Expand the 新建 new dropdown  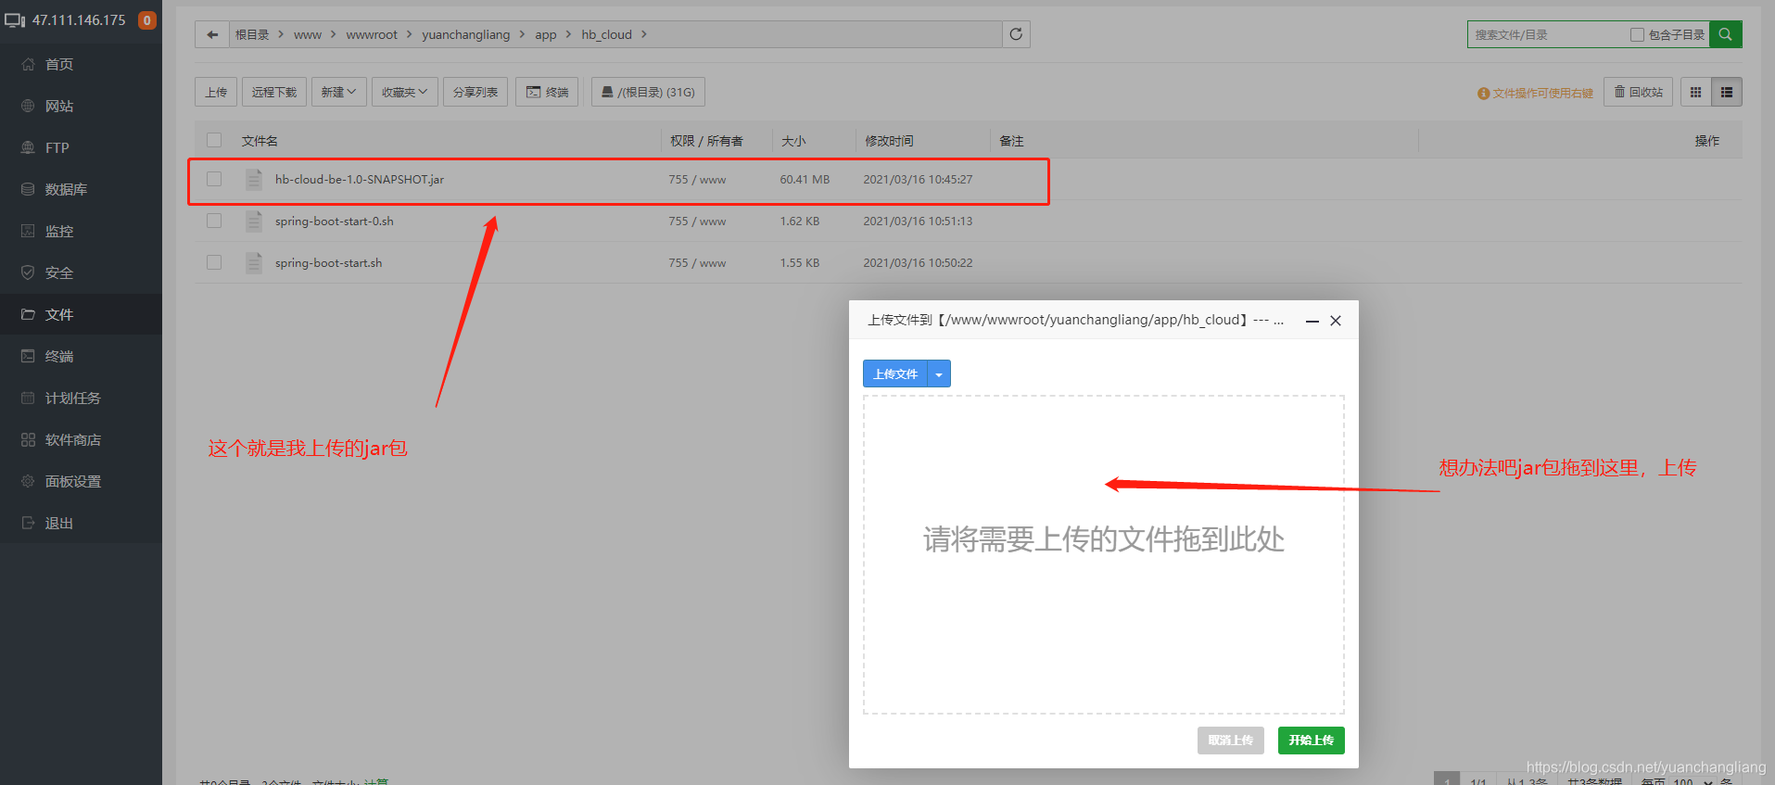(339, 92)
